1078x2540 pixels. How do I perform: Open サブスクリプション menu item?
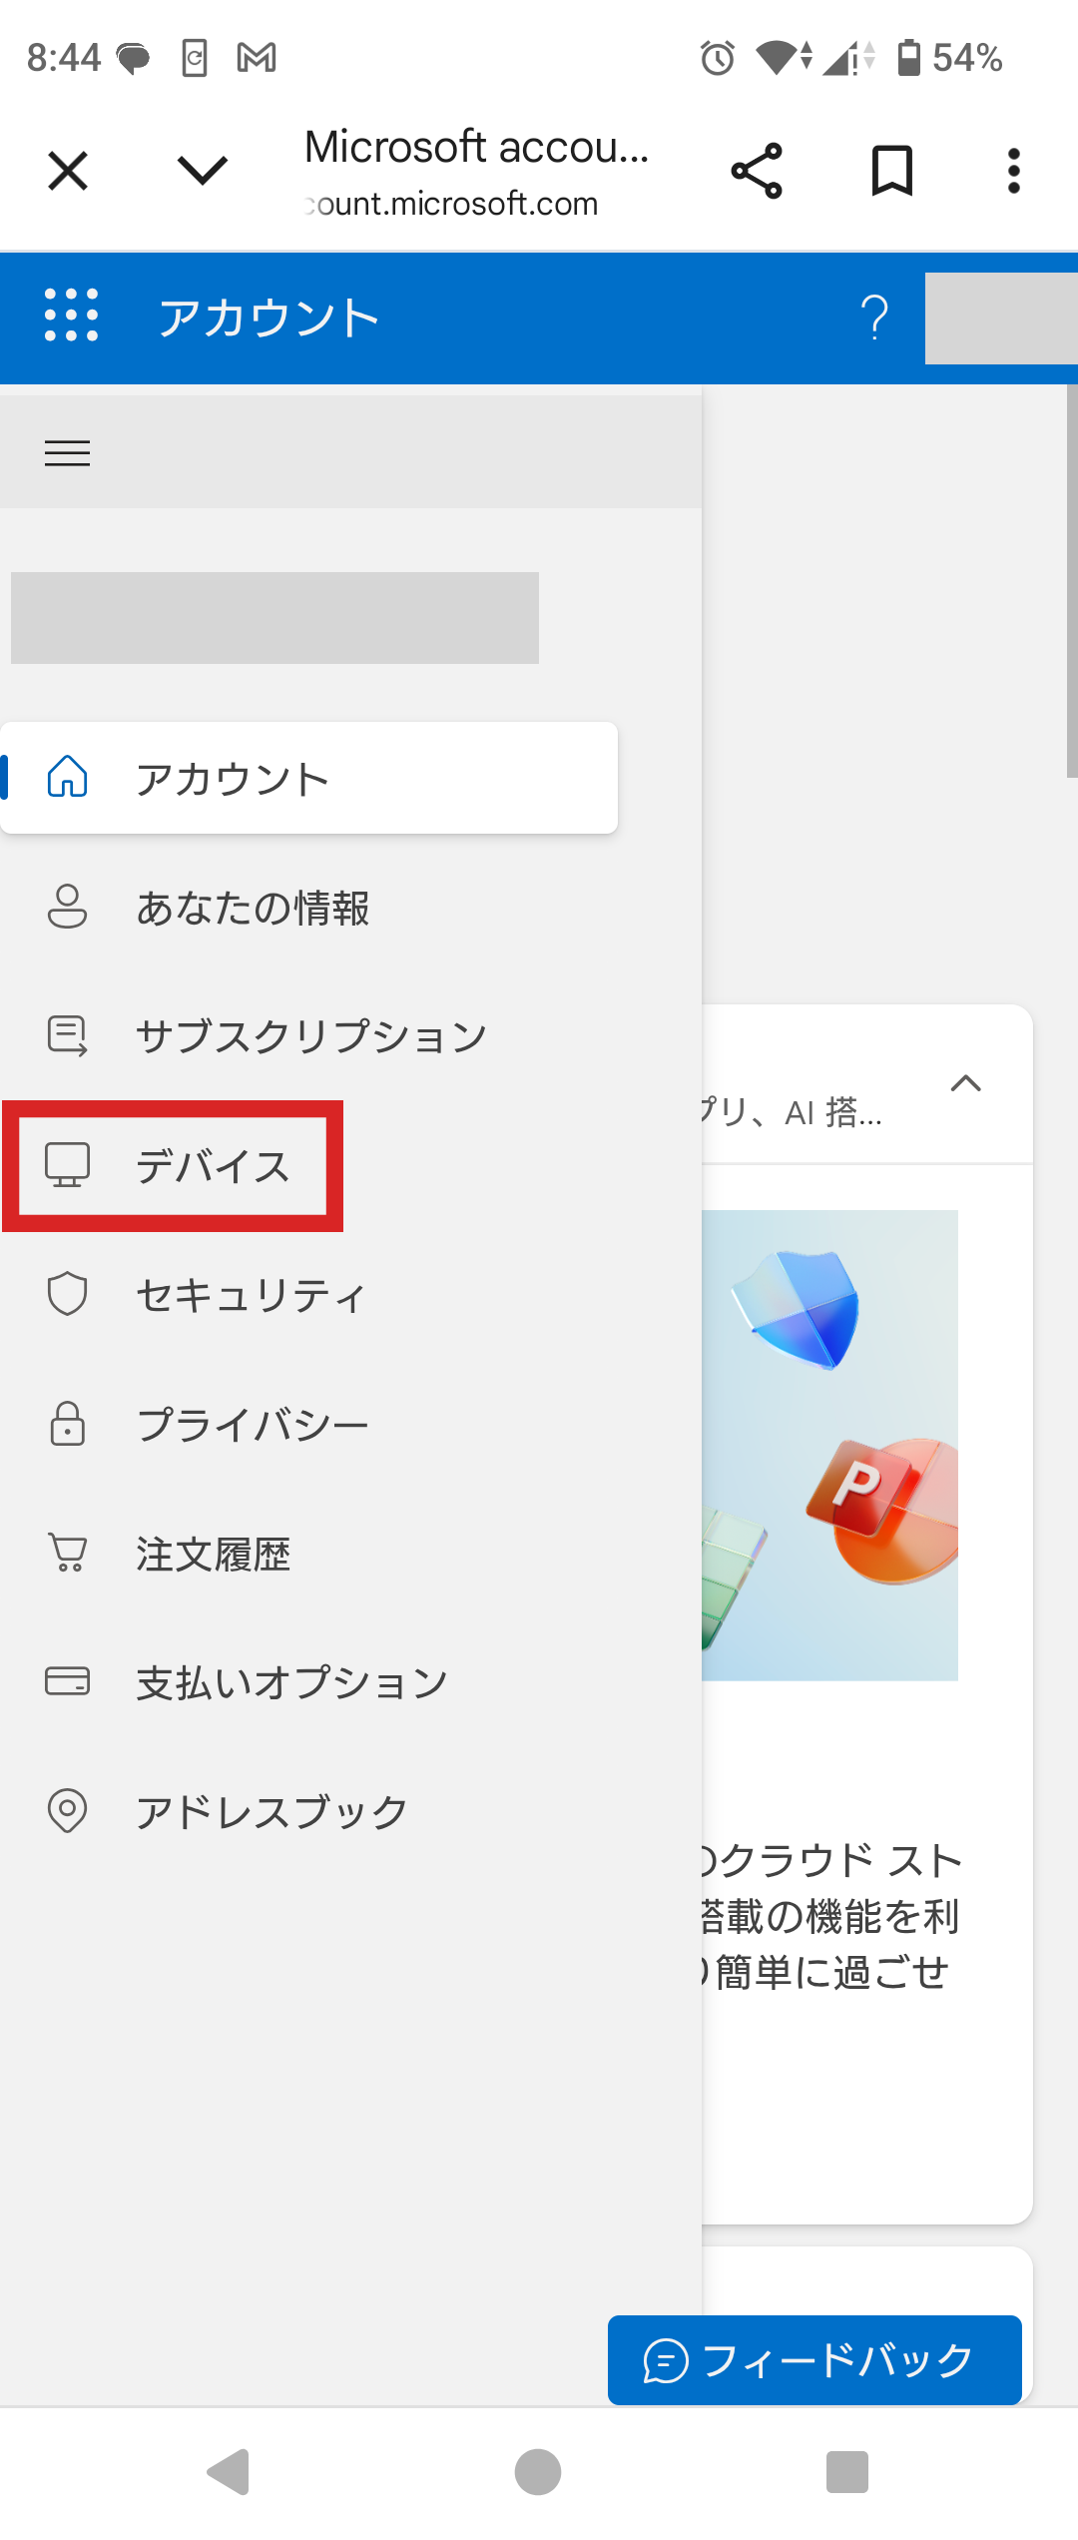pyautogui.click(x=308, y=1035)
